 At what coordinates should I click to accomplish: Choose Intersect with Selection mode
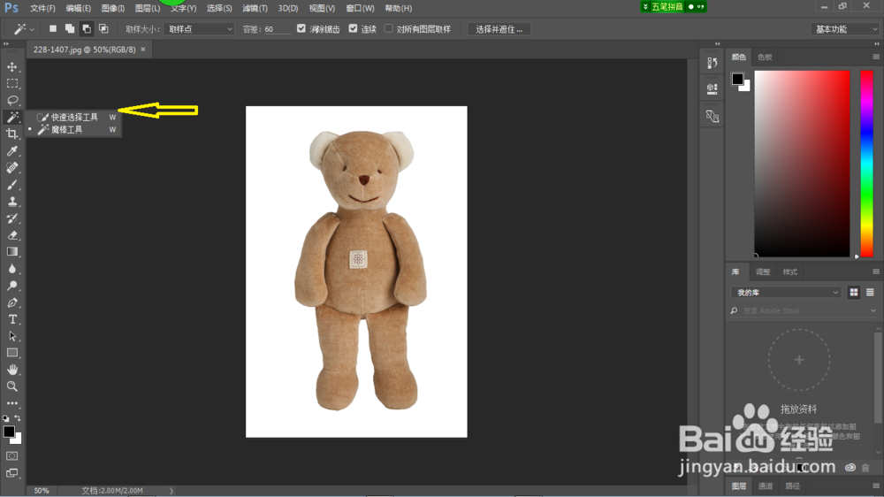pyautogui.click(x=103, y=29)
